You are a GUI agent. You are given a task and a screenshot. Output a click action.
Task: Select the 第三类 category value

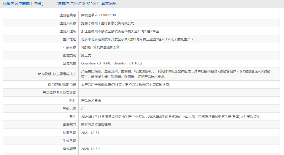86,55
